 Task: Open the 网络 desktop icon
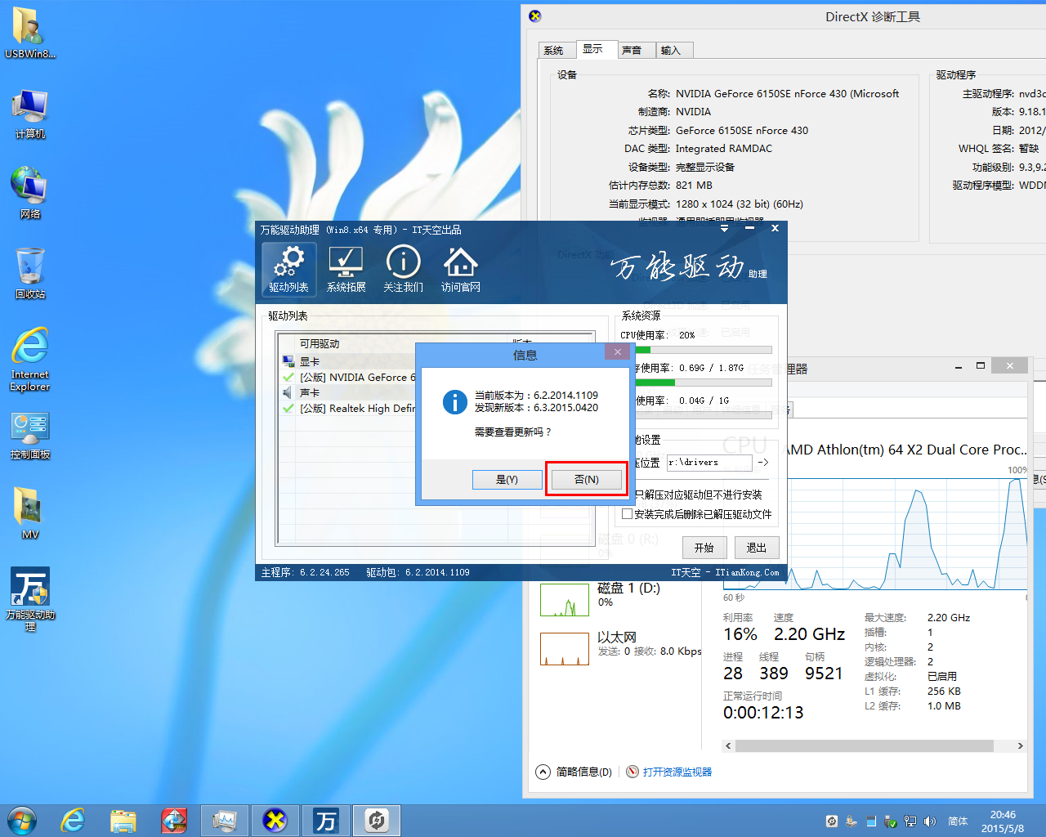pyautogui.click(x=30, y=193)
